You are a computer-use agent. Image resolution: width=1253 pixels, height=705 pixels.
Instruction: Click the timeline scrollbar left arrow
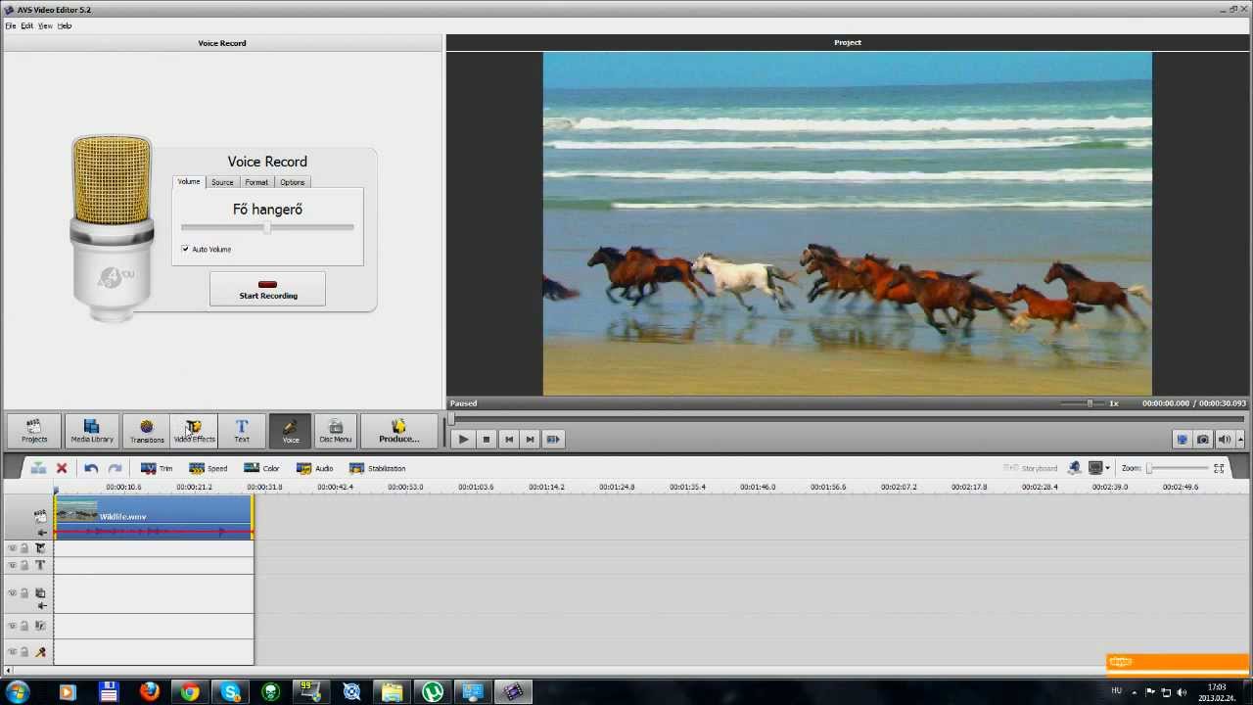tap(8, 671)
